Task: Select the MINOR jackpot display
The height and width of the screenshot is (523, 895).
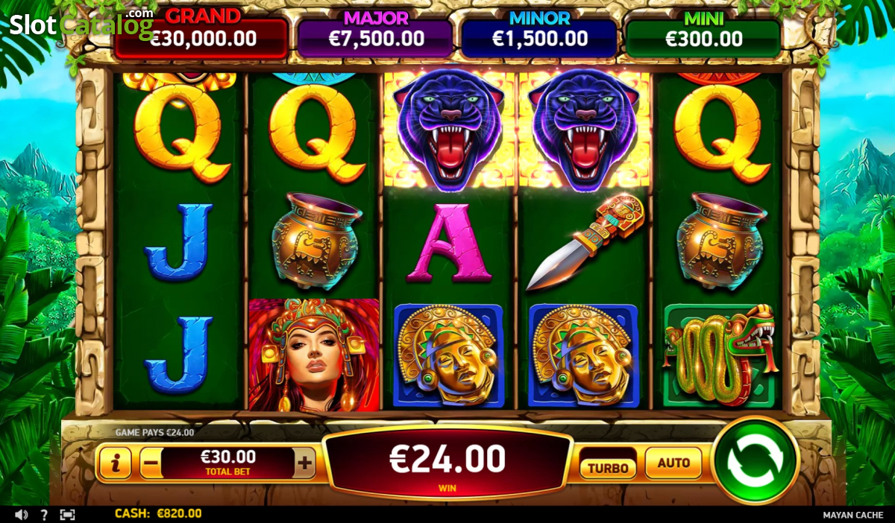Action: pyautogui.click(x=540, y=34)
